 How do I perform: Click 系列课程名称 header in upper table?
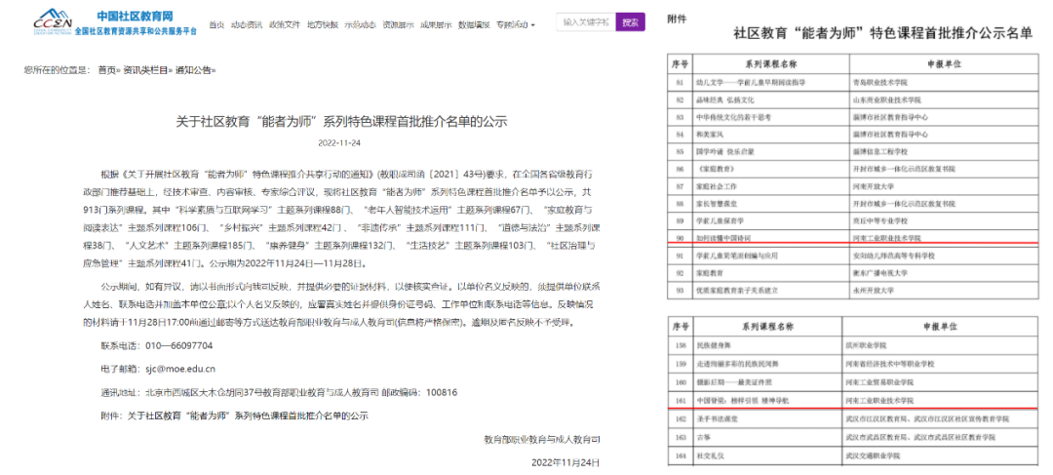click(771, 63)
